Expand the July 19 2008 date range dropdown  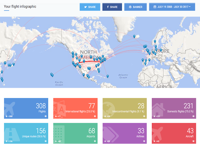coord(172,7)
